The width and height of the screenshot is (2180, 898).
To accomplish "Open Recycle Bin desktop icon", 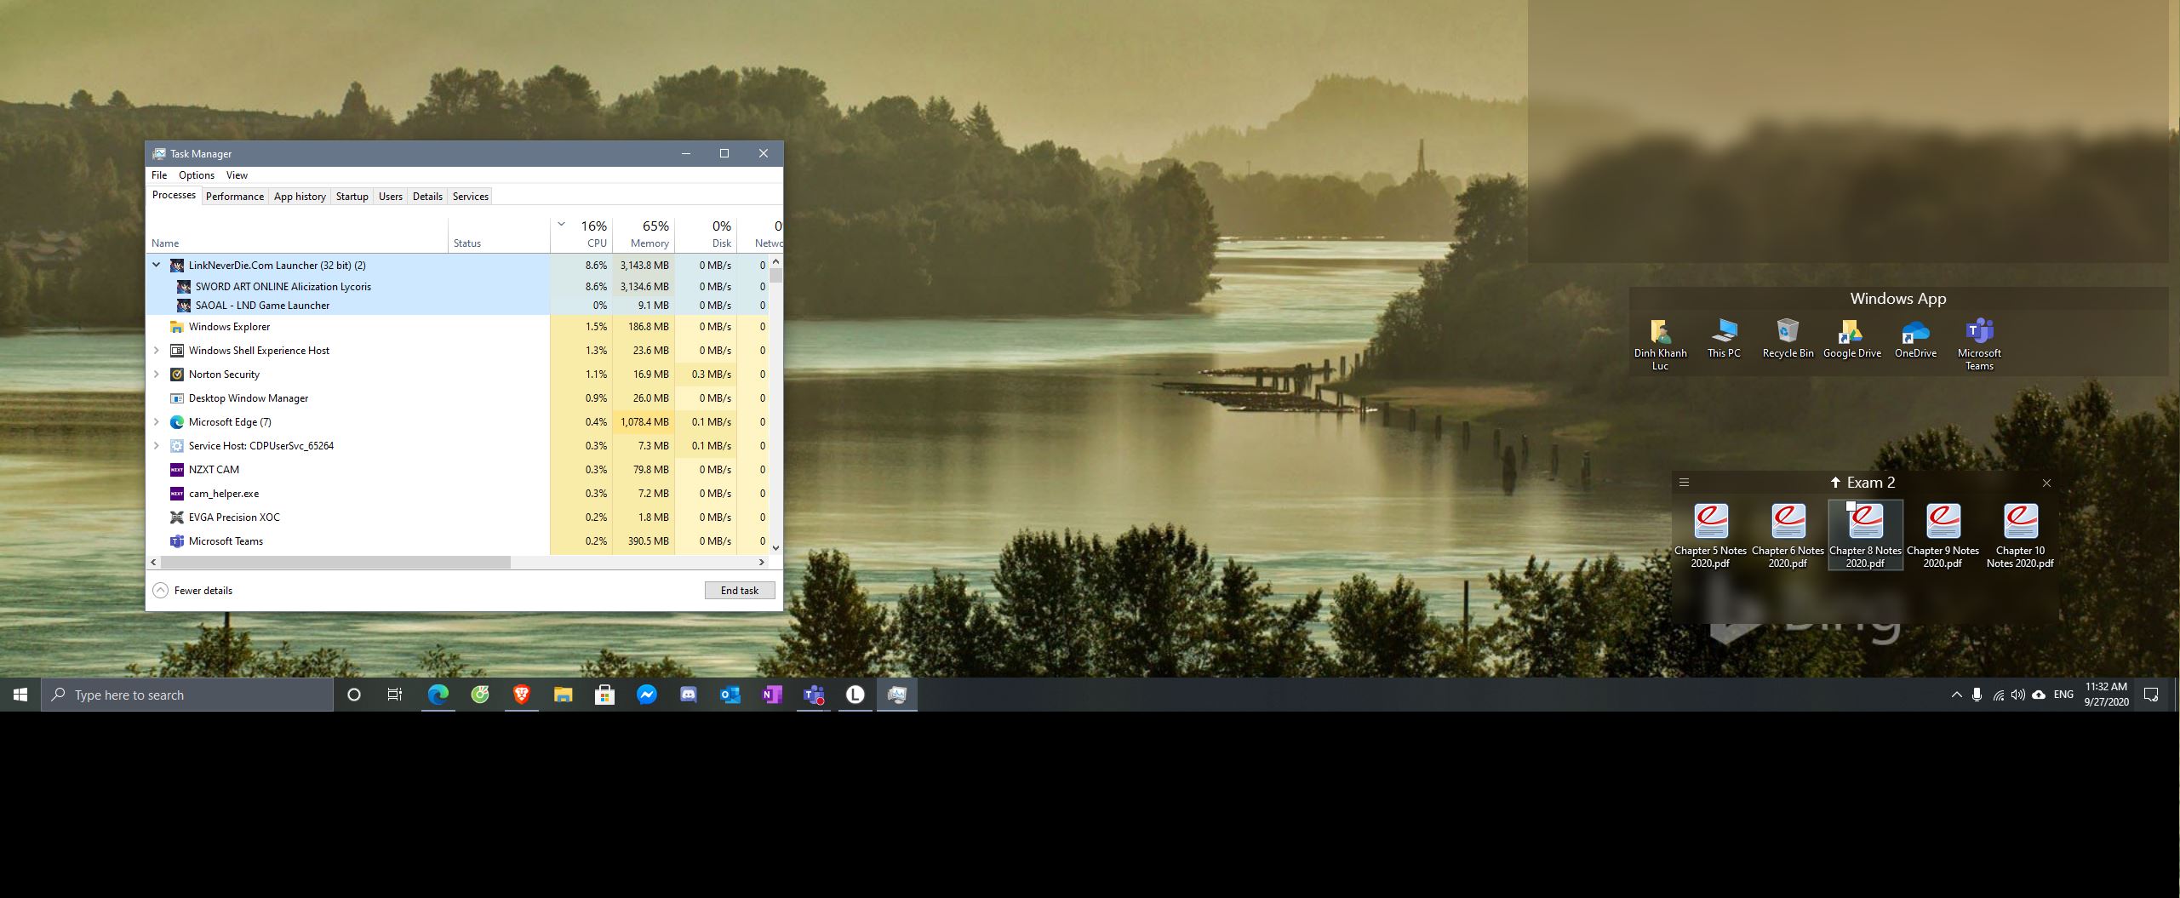I will coord(1787,338).
